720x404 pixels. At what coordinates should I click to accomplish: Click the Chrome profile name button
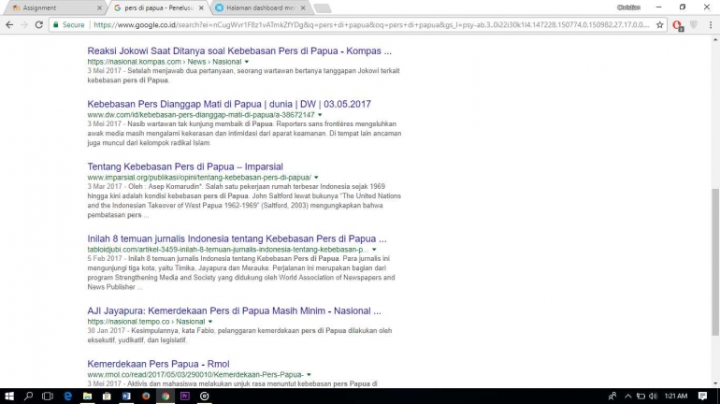tap(628, 7)
